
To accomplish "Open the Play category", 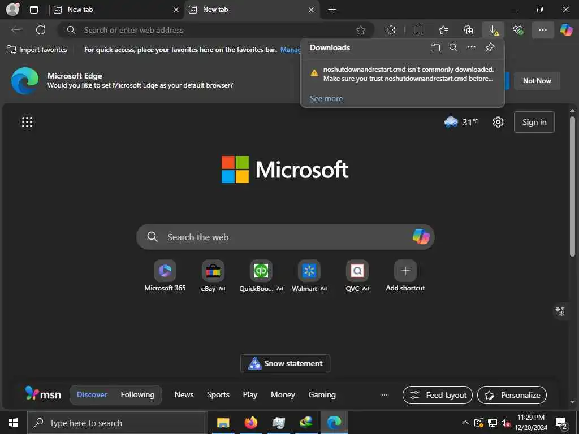I will (250, 394).
